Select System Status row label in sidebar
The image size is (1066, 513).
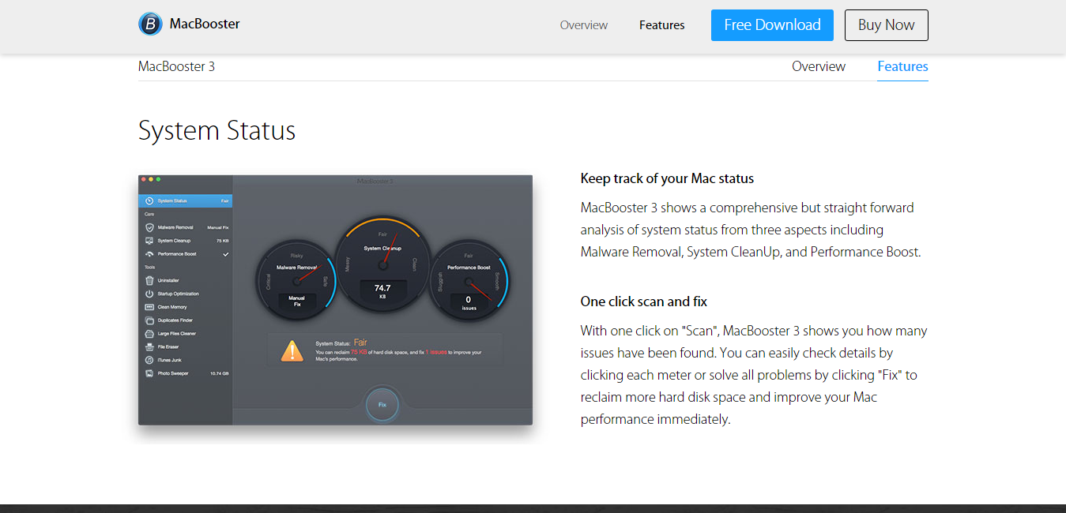[x=172, y=201]
